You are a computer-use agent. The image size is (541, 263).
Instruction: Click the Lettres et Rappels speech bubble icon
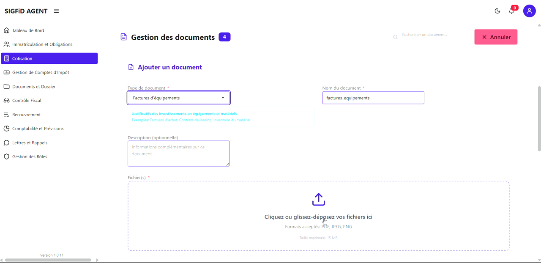click(6, 142)
